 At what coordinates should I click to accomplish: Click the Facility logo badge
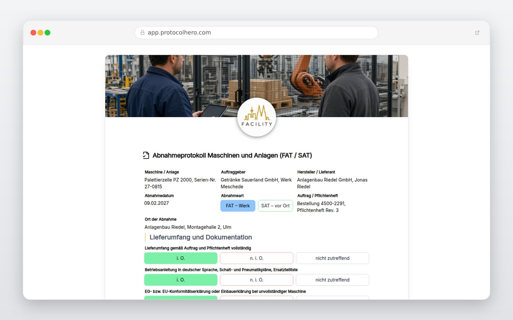tap(256, 117)
